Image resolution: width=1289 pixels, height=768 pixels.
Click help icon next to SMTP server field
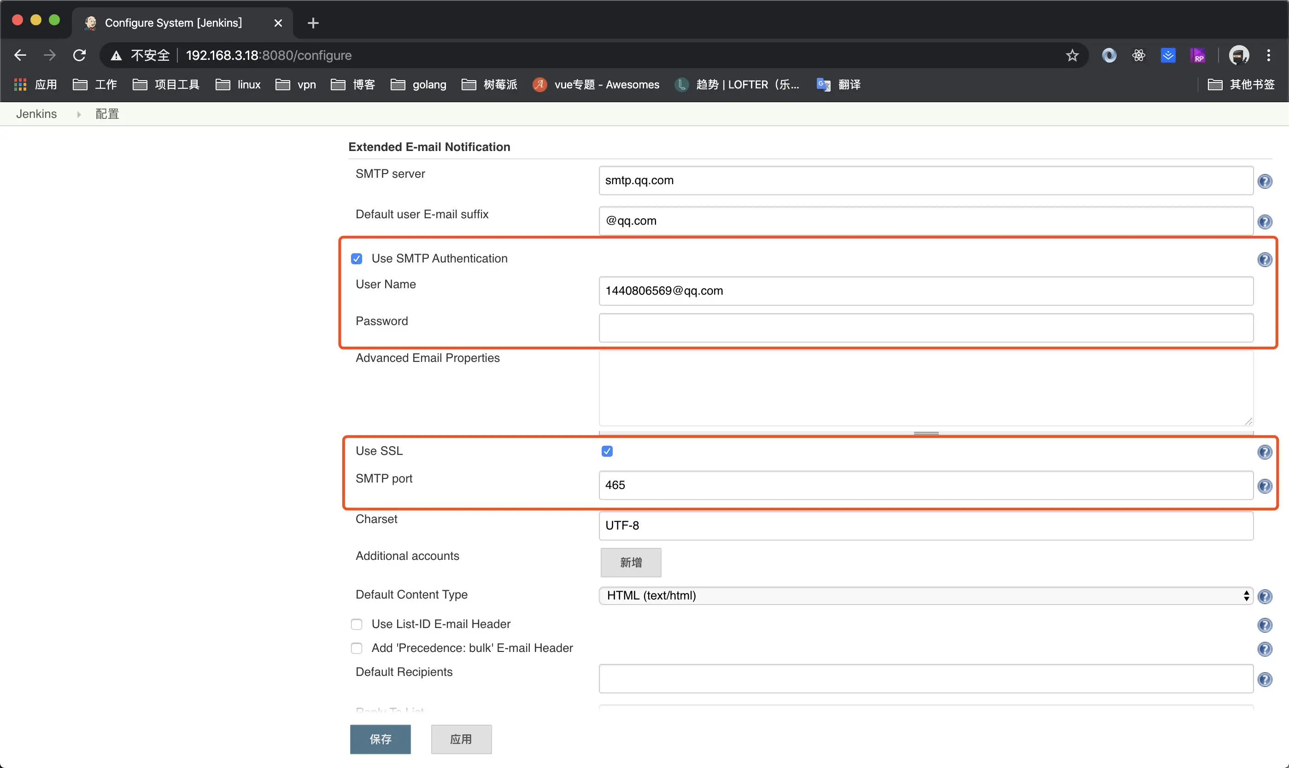click(1264, 181)
